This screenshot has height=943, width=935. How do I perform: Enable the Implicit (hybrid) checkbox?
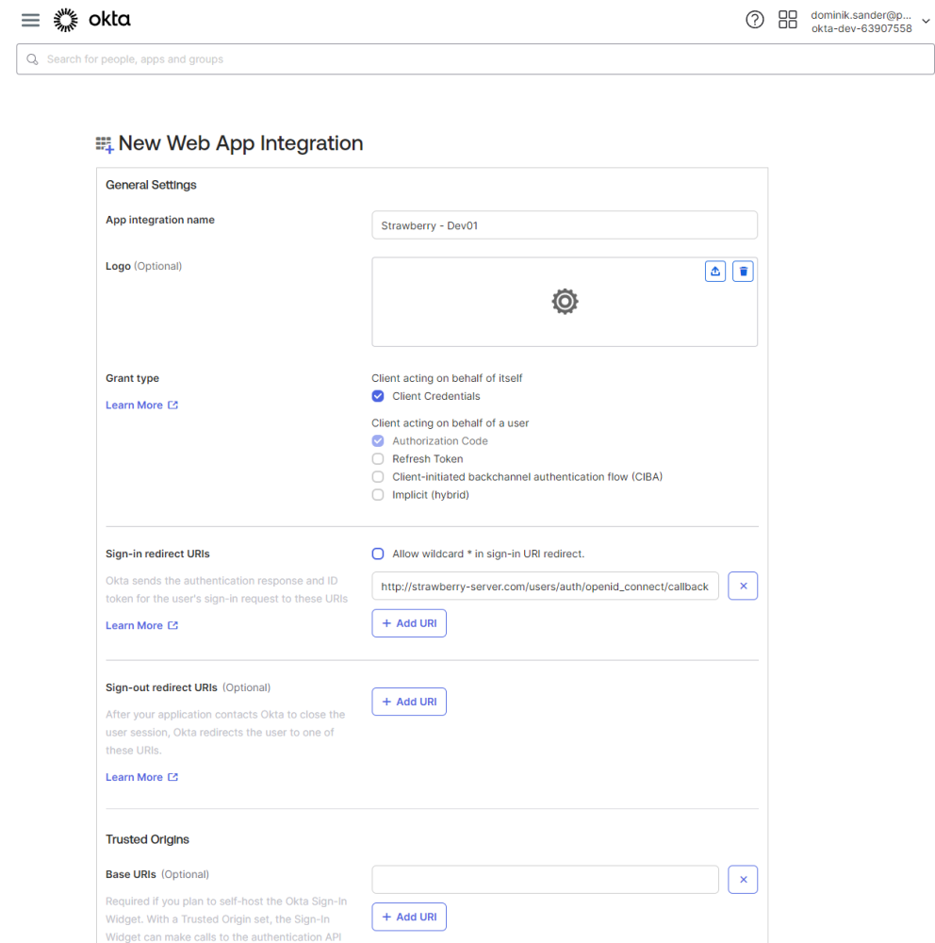click(x=378, y=495)
